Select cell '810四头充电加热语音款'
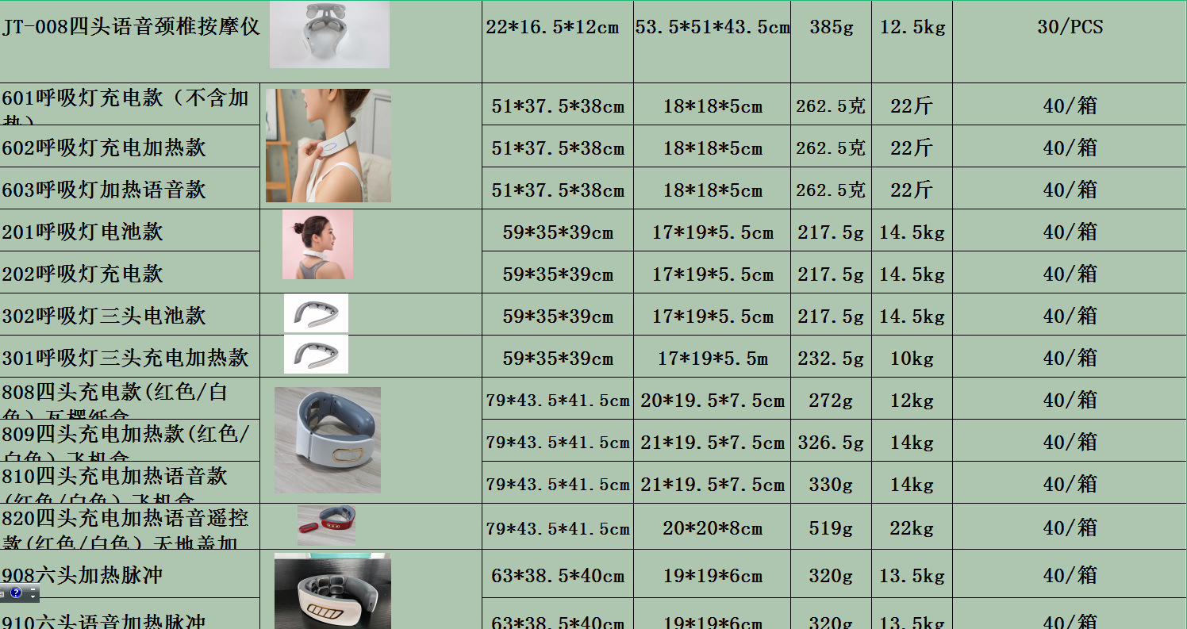 [x=130, y=482]
